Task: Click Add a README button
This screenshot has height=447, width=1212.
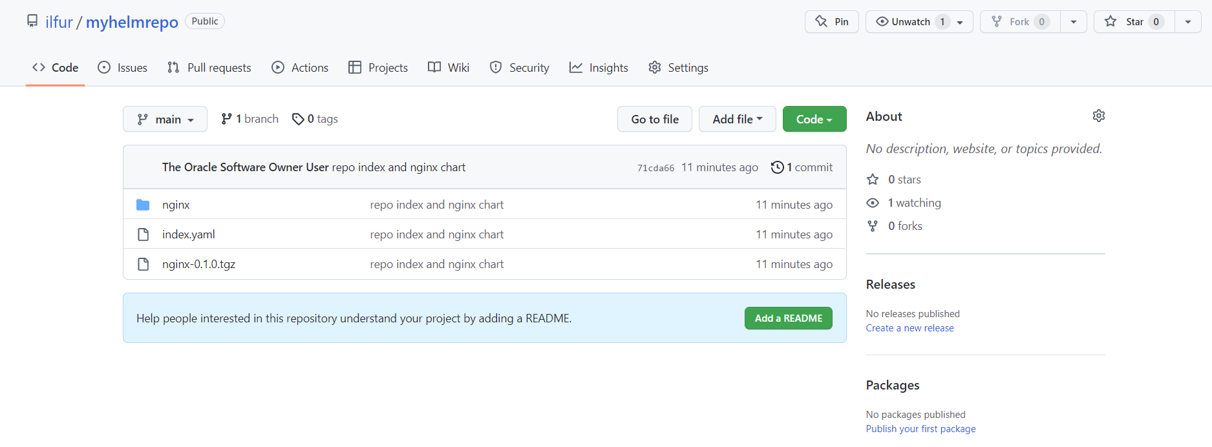Action: [x=789, y=318]
